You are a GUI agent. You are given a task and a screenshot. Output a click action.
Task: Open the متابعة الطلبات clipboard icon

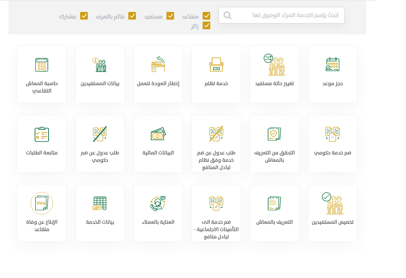pos(42,134)
